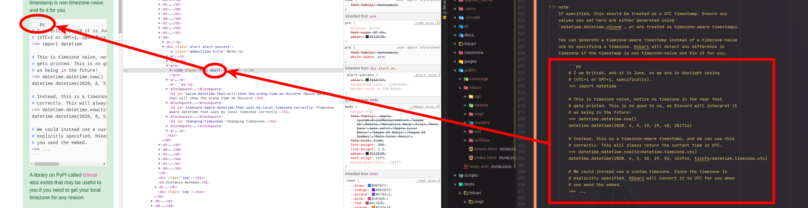The width and height of the screenshot is (808, 208).
Task: Collapse the public folder arrow
Action: pyautogui.click(x=455, y=70)
